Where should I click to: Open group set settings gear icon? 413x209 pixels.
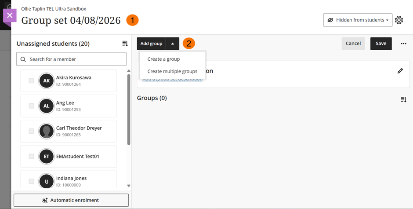(x=399, y=20)
